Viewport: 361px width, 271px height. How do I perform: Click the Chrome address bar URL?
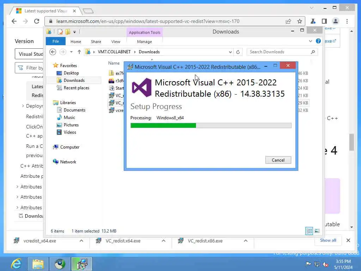pos(148,21)
